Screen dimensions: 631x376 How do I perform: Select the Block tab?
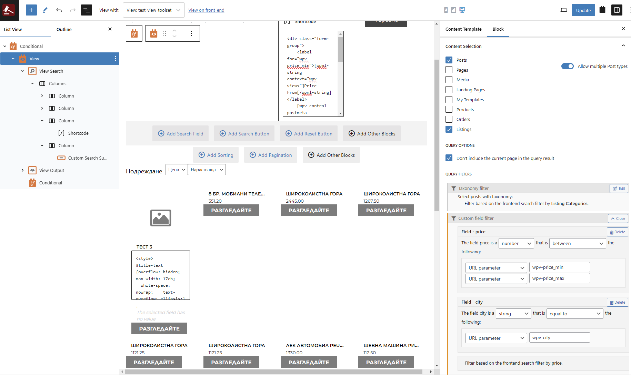click(x=498, y=29)
